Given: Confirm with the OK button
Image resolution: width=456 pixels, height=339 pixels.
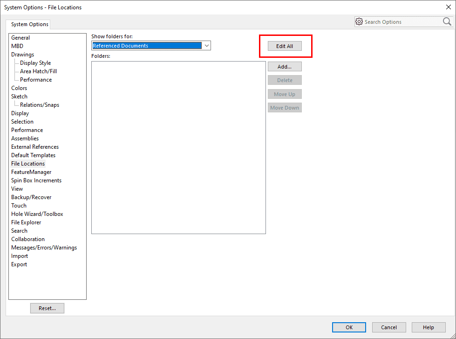Looking at the screenshot, I should [349, 327].
